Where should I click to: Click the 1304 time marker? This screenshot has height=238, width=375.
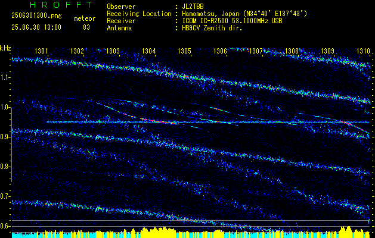coord(149,51)
